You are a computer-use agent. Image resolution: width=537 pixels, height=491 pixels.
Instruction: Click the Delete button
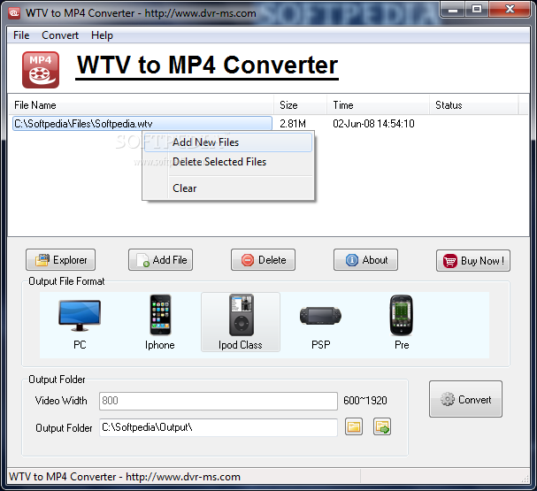pyautogui.click(x=263, y=260)
